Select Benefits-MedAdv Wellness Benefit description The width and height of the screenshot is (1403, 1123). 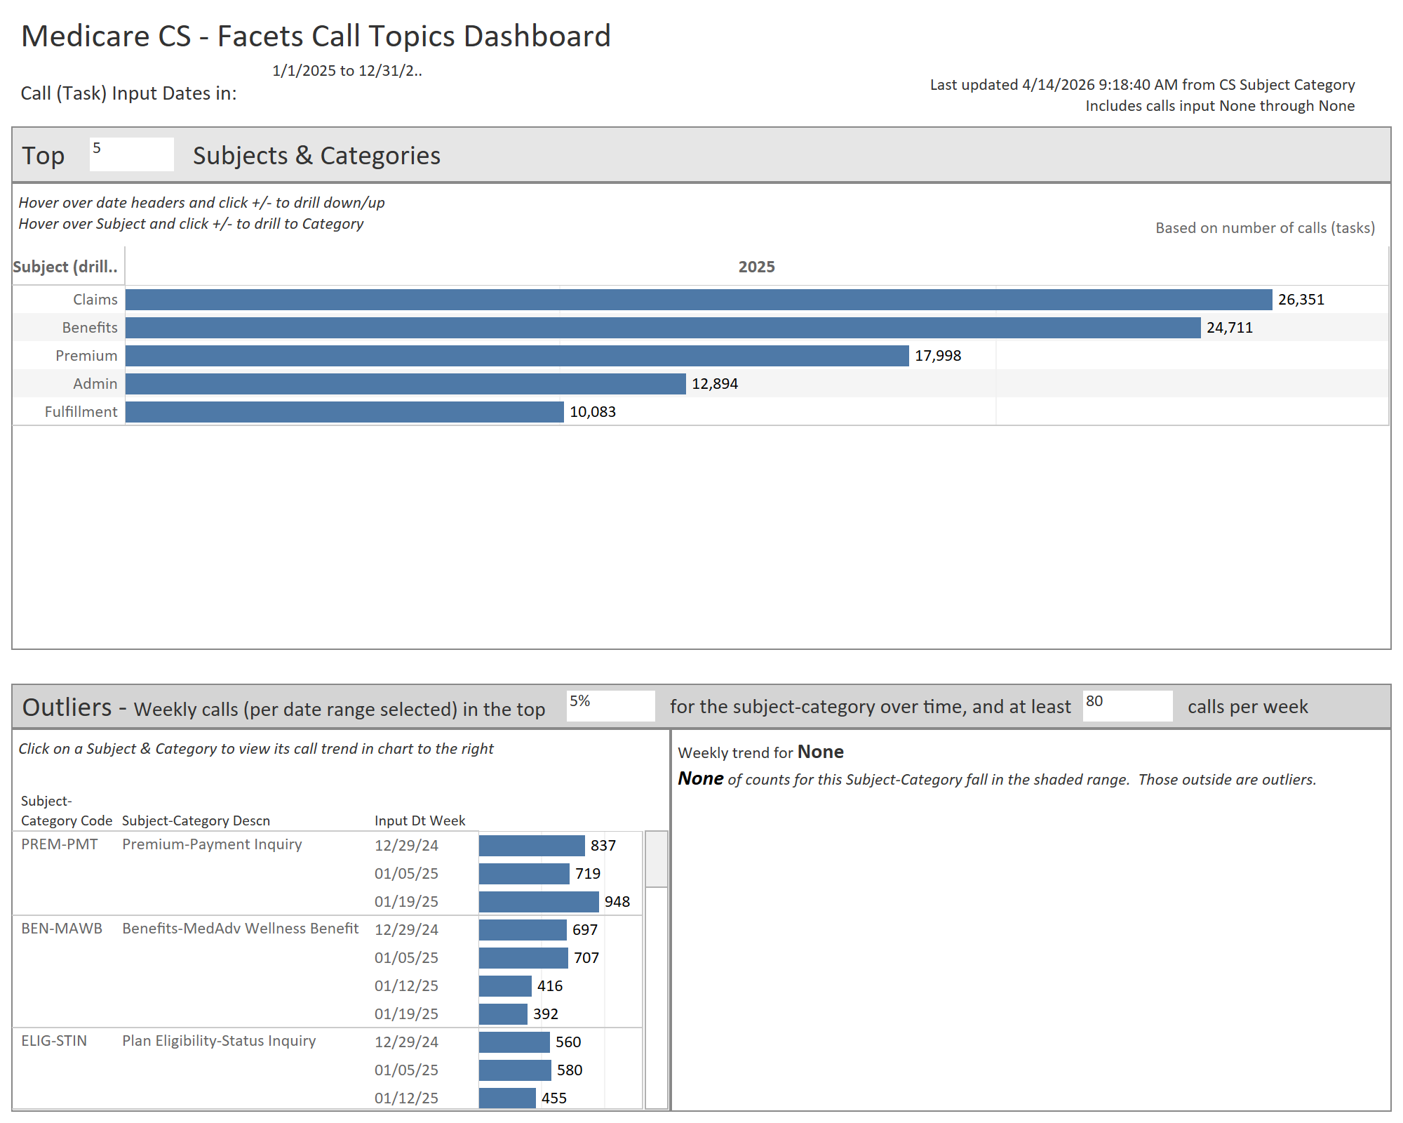pos(240,929)
